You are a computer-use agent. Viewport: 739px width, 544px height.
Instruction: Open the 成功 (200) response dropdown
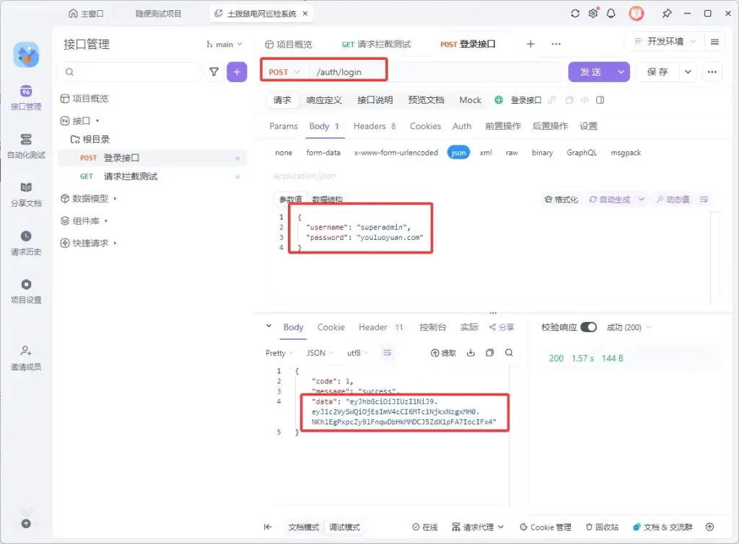(629, 327)
